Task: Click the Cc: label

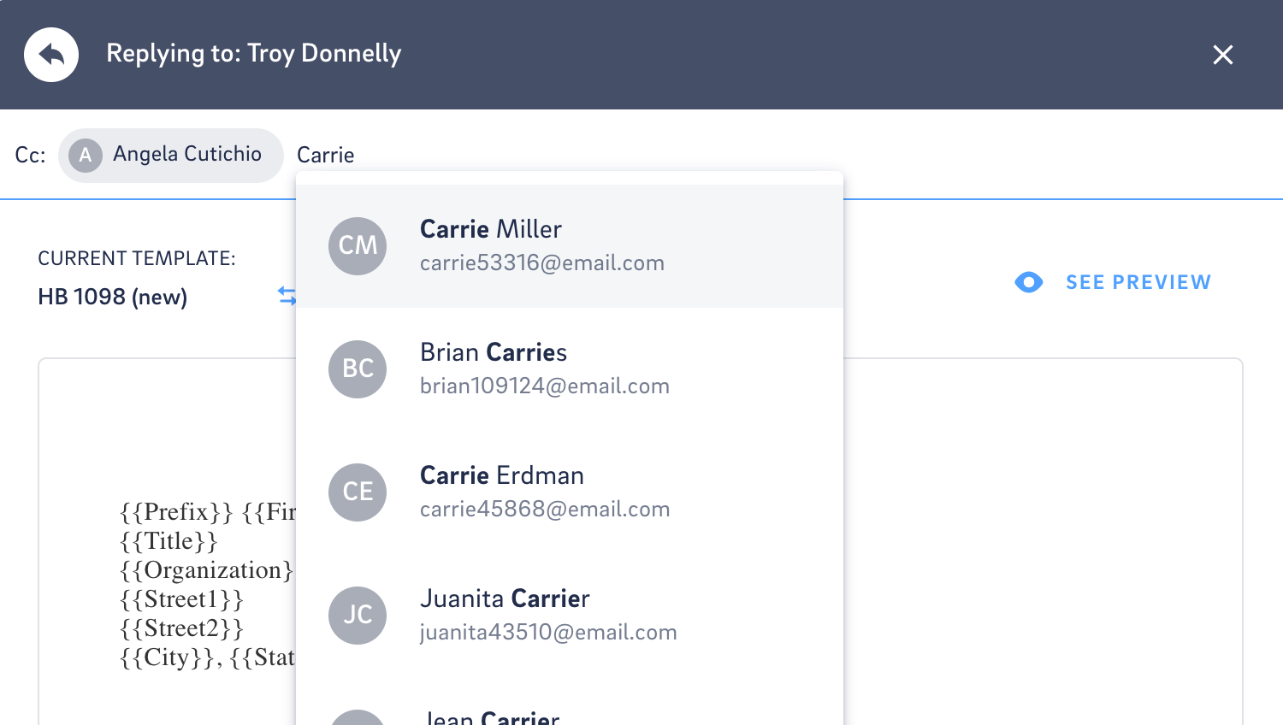Action: tap(30, 156)
